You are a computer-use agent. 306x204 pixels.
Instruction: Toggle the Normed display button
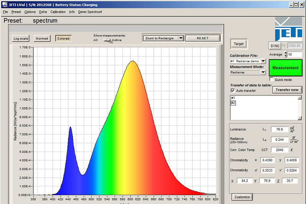click(42, 39)
